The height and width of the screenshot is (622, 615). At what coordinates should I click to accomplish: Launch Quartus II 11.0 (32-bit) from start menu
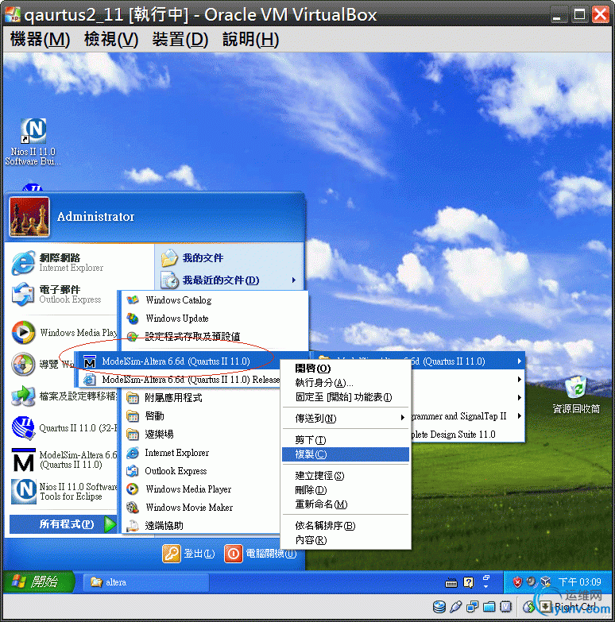pyautogui.click(x=64, y=428)
